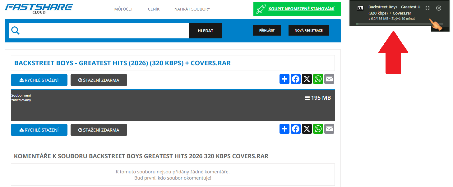Share via X icon above the file info
This screenshot has width=453, height=187.
(x=307, y=79)
